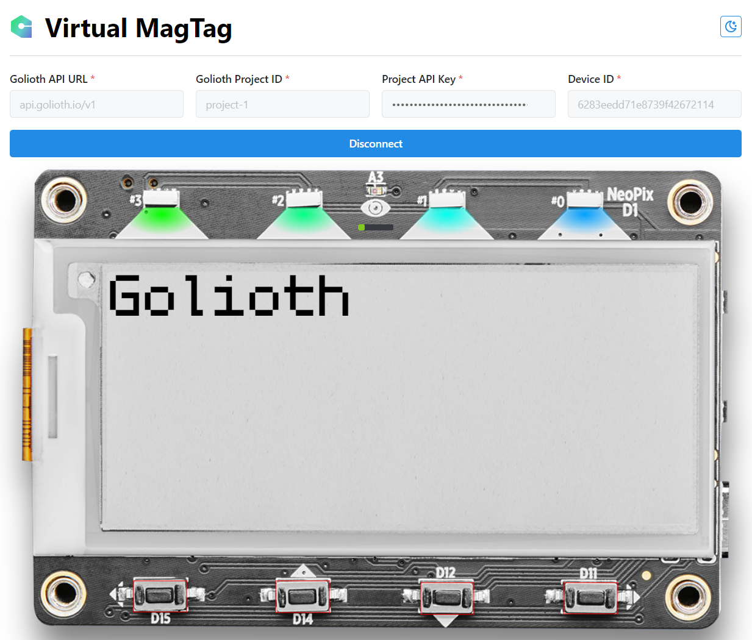Viewport: 752px width, 640px height.
Task: Click the Device ID input field
Action: point(654,104)
